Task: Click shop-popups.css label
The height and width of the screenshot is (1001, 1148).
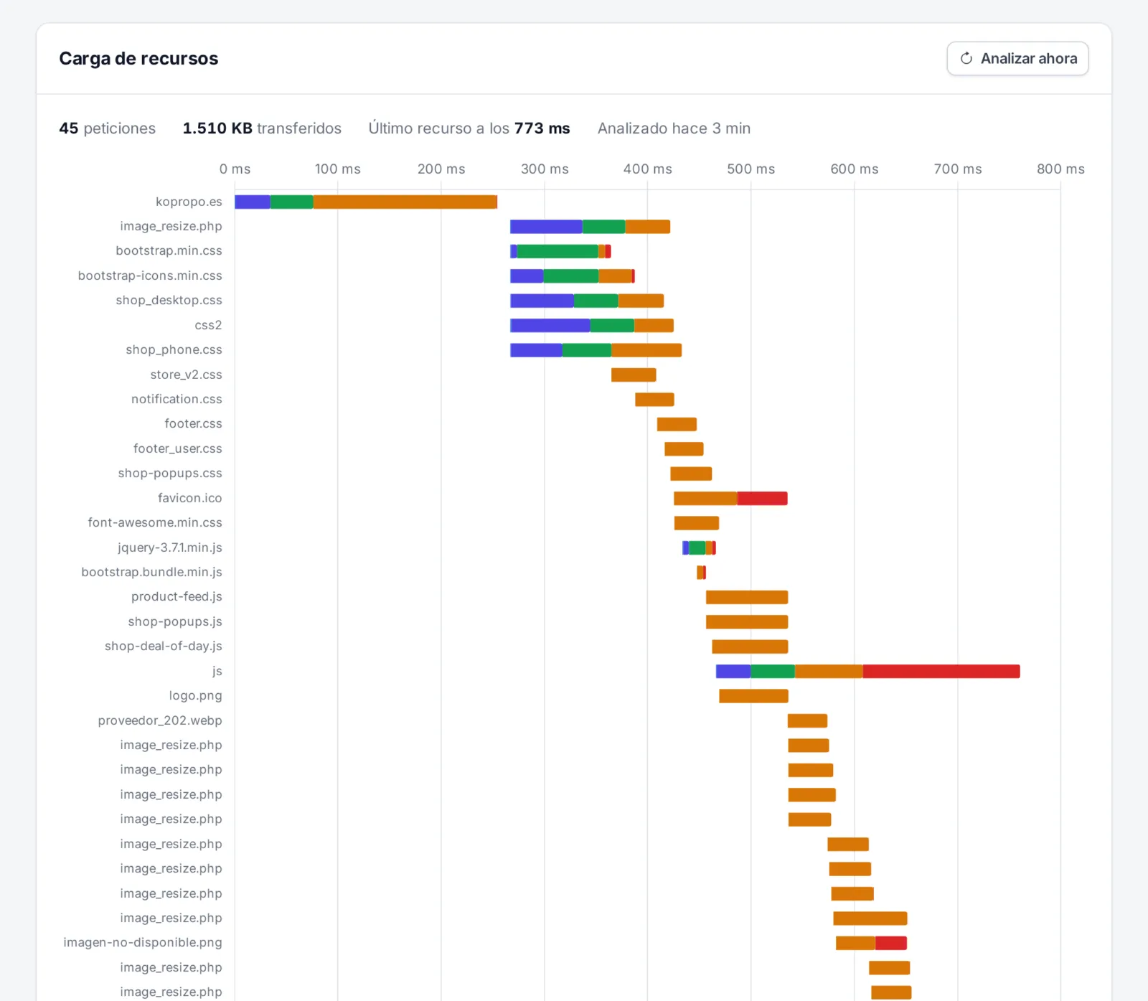Action: coord(170,473)
